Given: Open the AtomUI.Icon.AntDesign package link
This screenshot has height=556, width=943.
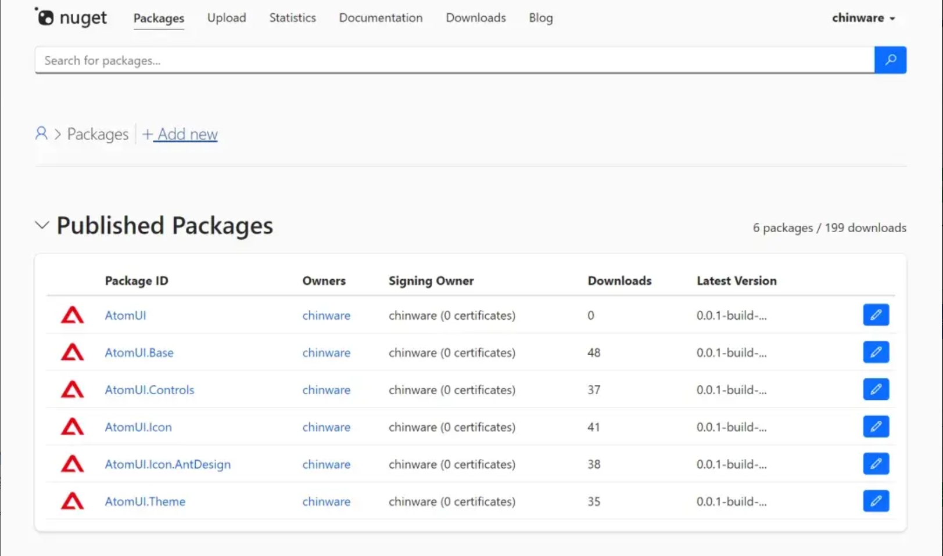Looking at the screenshot, I should pos(167,464).
